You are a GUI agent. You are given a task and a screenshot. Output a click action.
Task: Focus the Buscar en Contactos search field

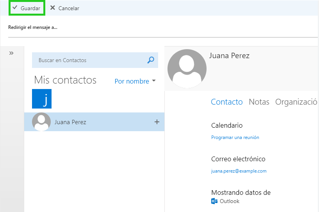coord(95,60)
